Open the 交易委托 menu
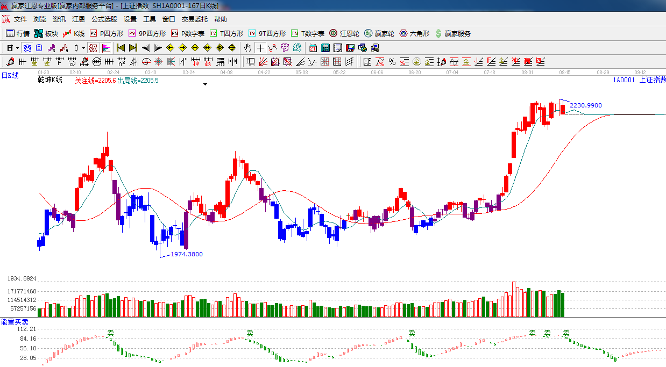 click(x=194, y=19)
